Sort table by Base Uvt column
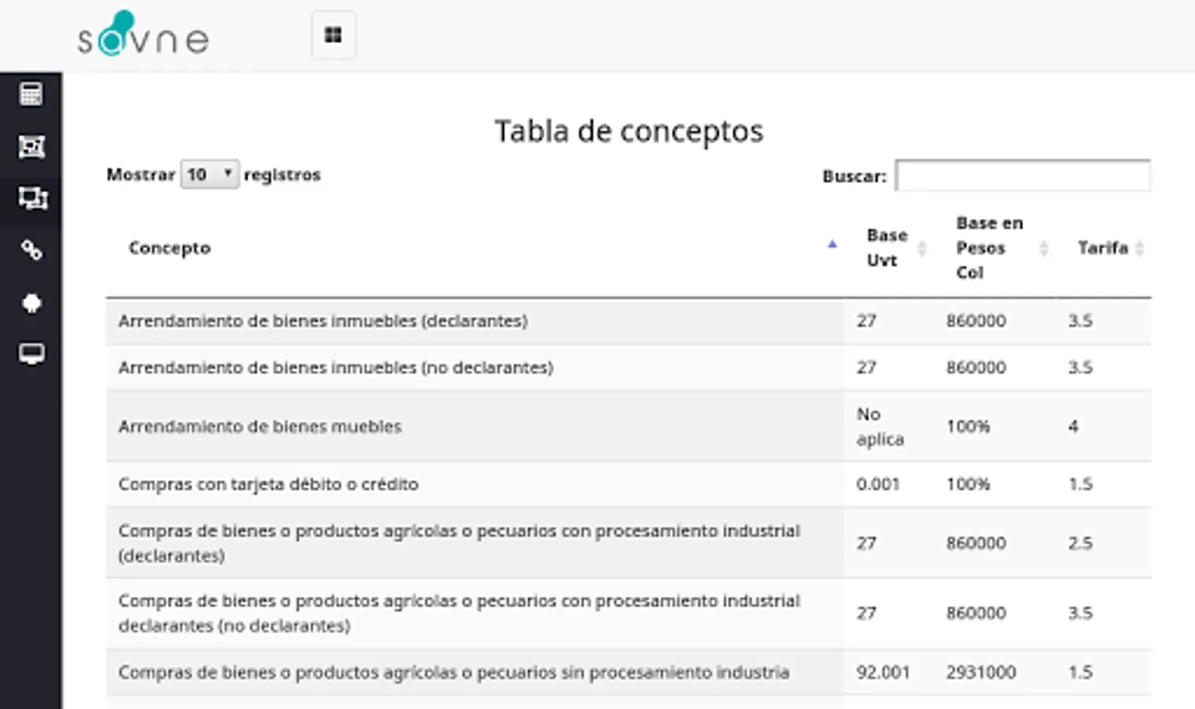The image size is (1195, 709). [x=887, y=247]
